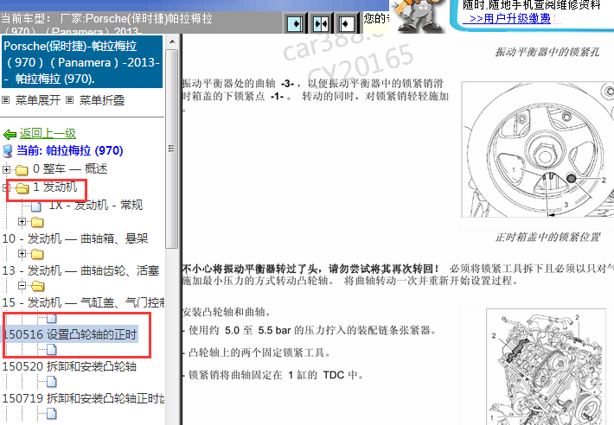Click the engine assembly illustration
Viewport: 614px width, 425px height.
[x=545, y=367]
